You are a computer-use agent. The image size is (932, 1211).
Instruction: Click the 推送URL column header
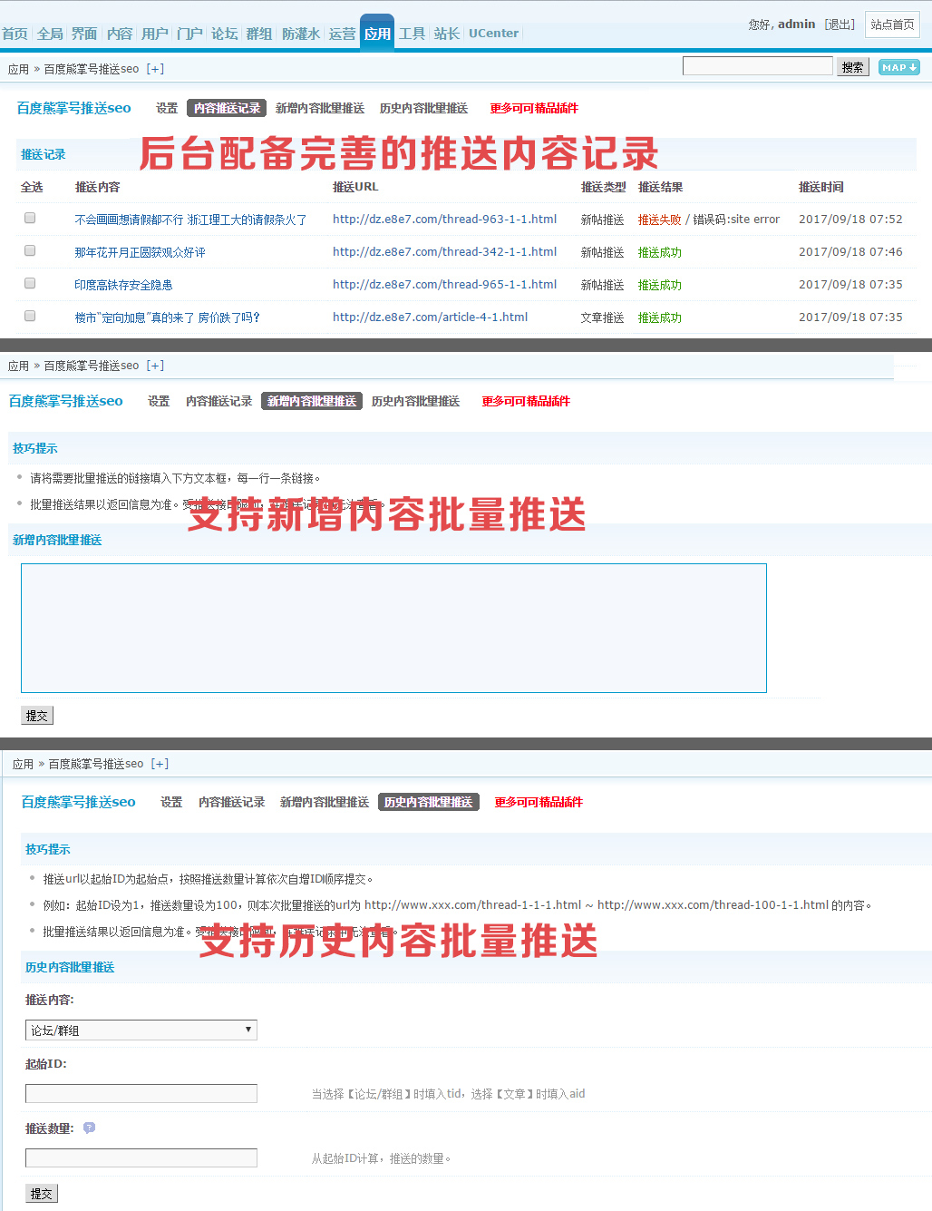tap(355, 187)
